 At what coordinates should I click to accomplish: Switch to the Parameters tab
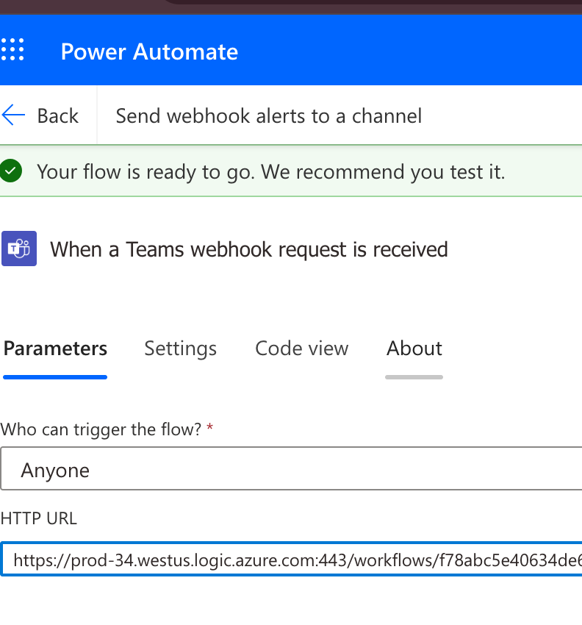tap(55, 349)
